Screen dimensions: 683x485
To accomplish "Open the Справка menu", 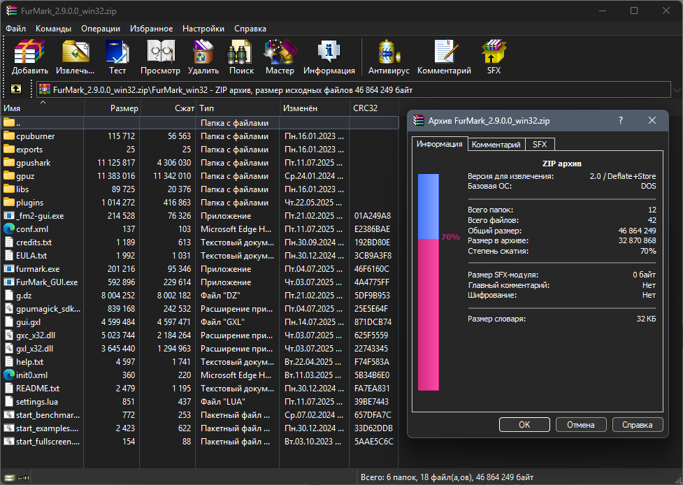I will coord(250,28).
